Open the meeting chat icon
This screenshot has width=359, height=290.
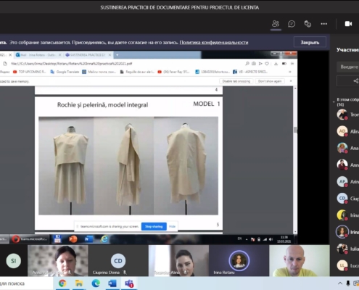(292, 24)
